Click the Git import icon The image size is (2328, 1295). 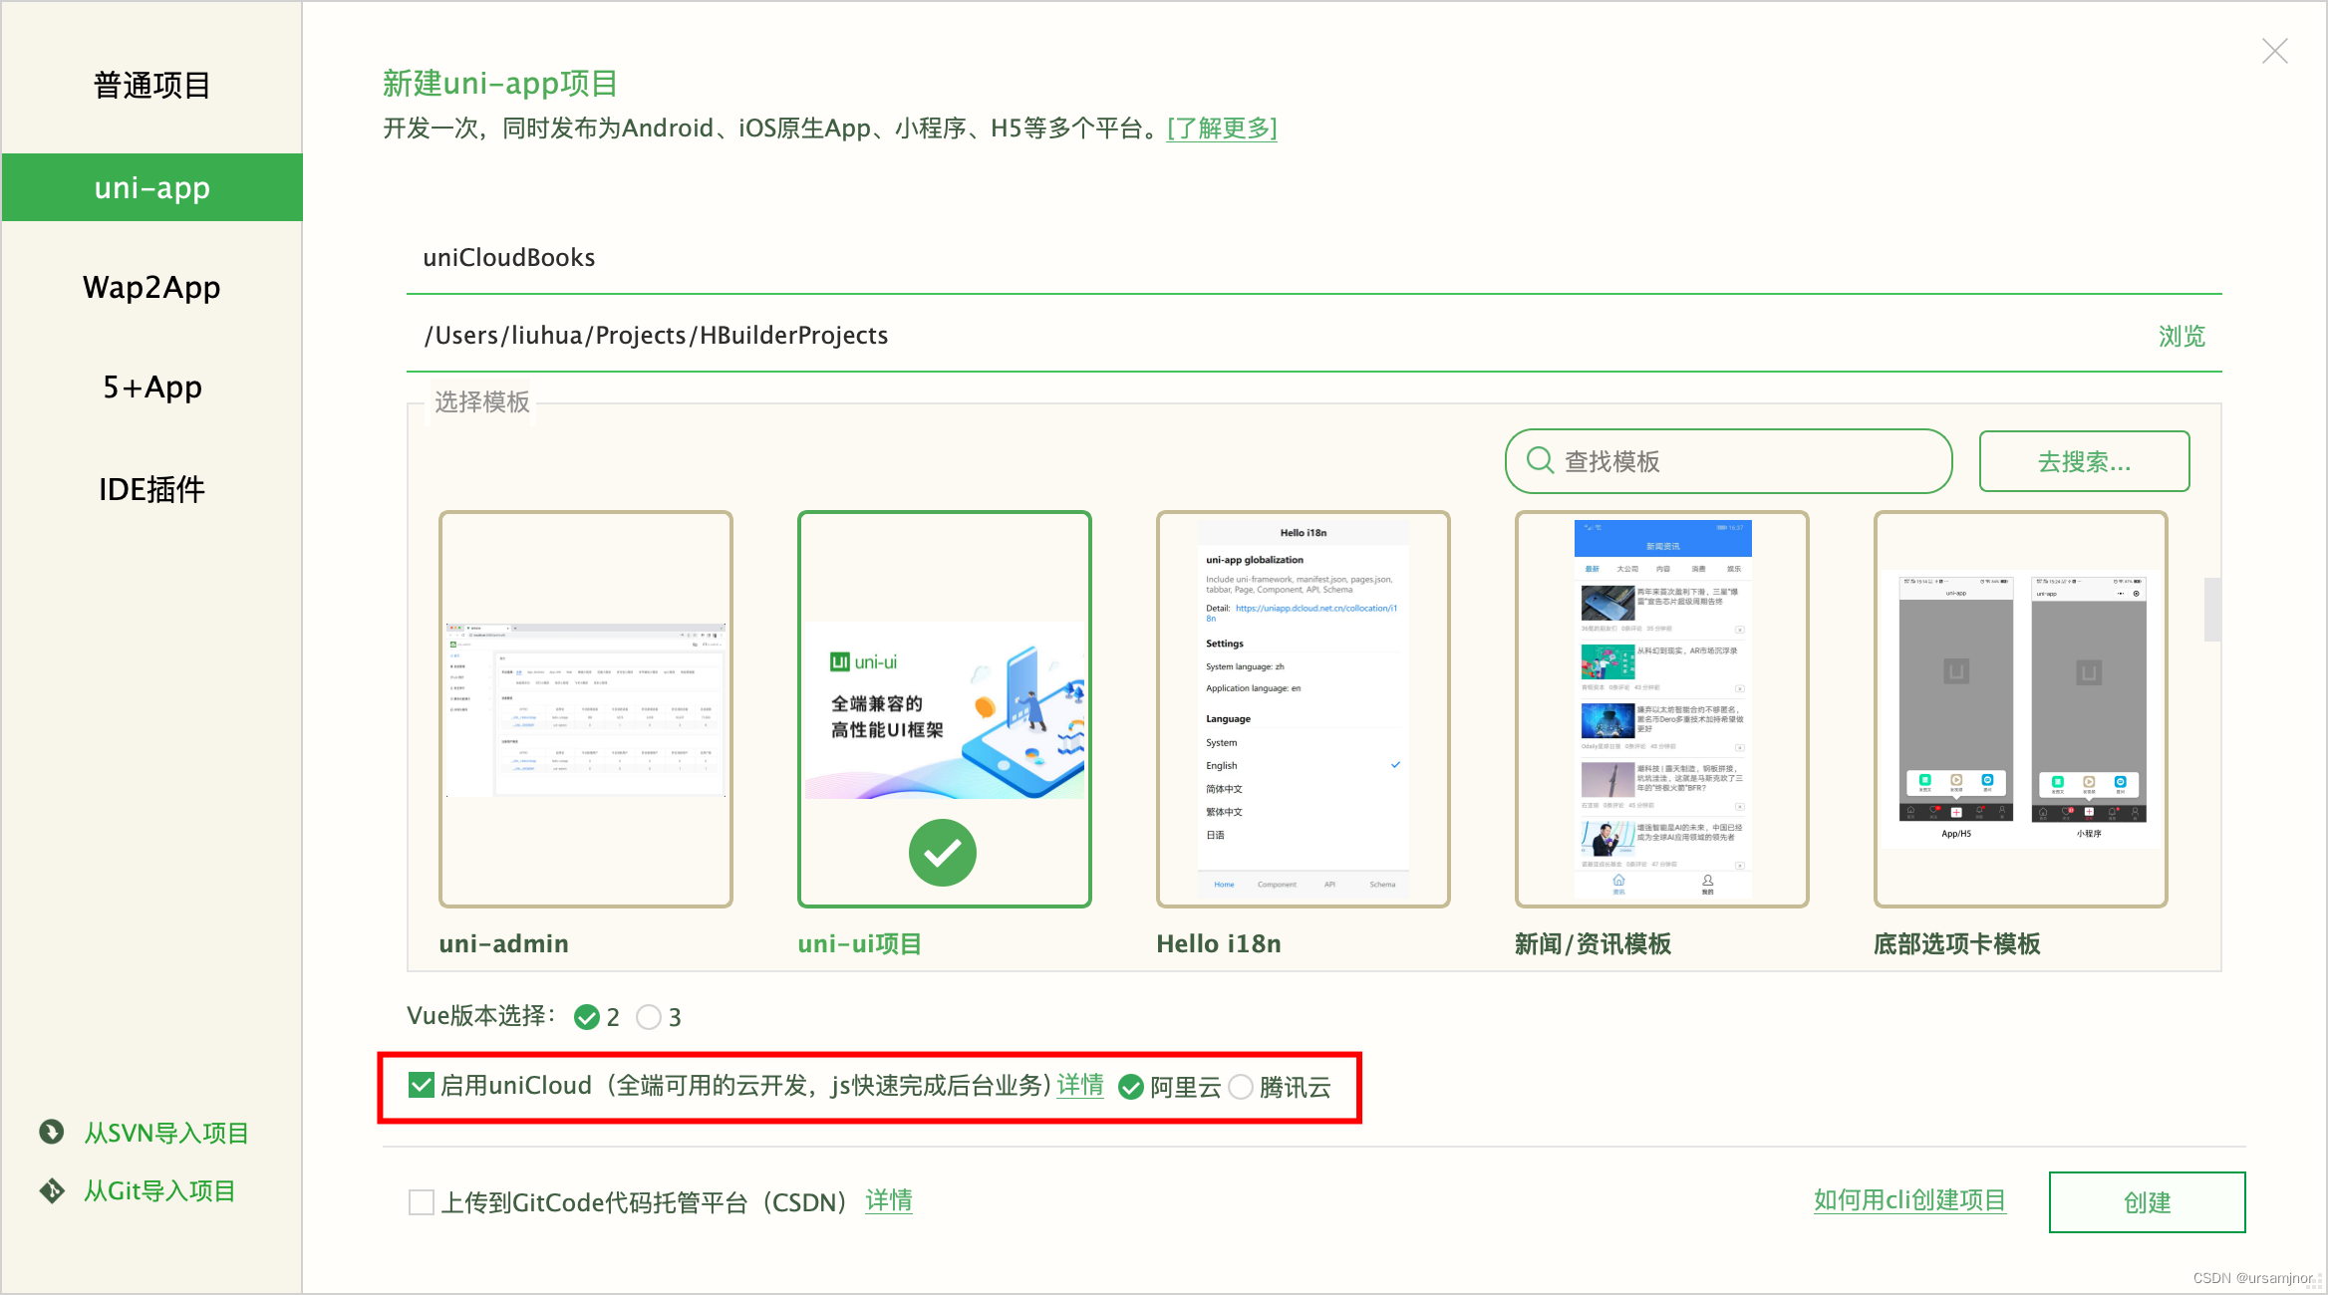click(x=52, y=1190)
